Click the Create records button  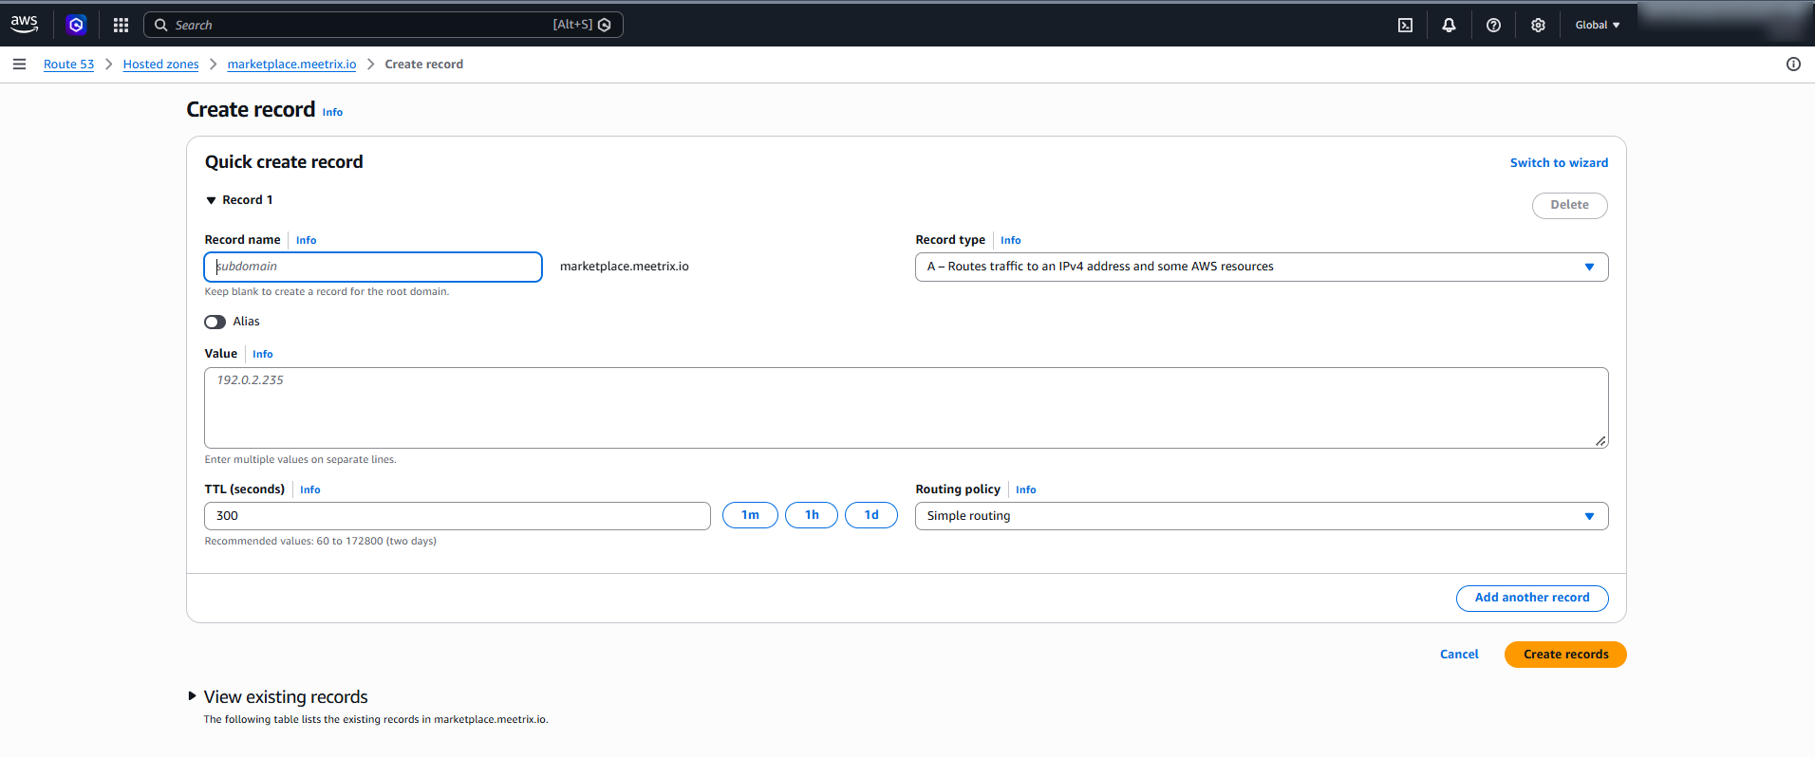click(x=1565, y=655)
